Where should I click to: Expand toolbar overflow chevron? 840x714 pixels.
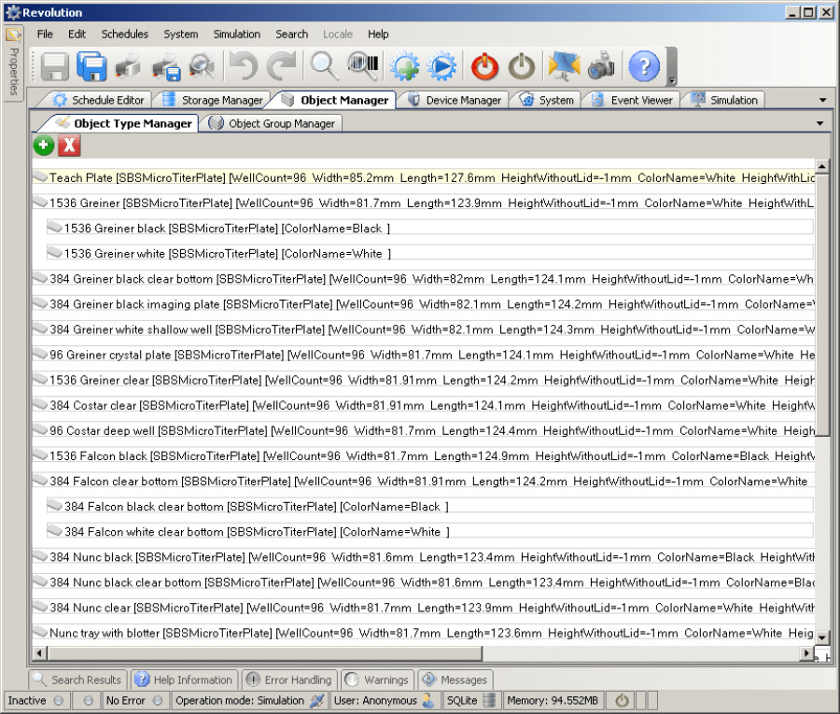click(672, 81)
